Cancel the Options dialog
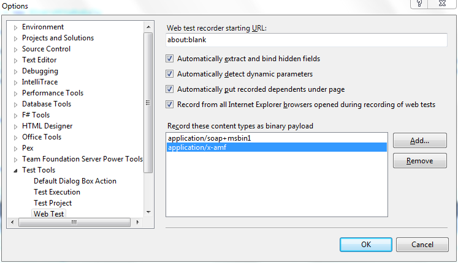Viewport: 458px width, 263px height. 422,245
